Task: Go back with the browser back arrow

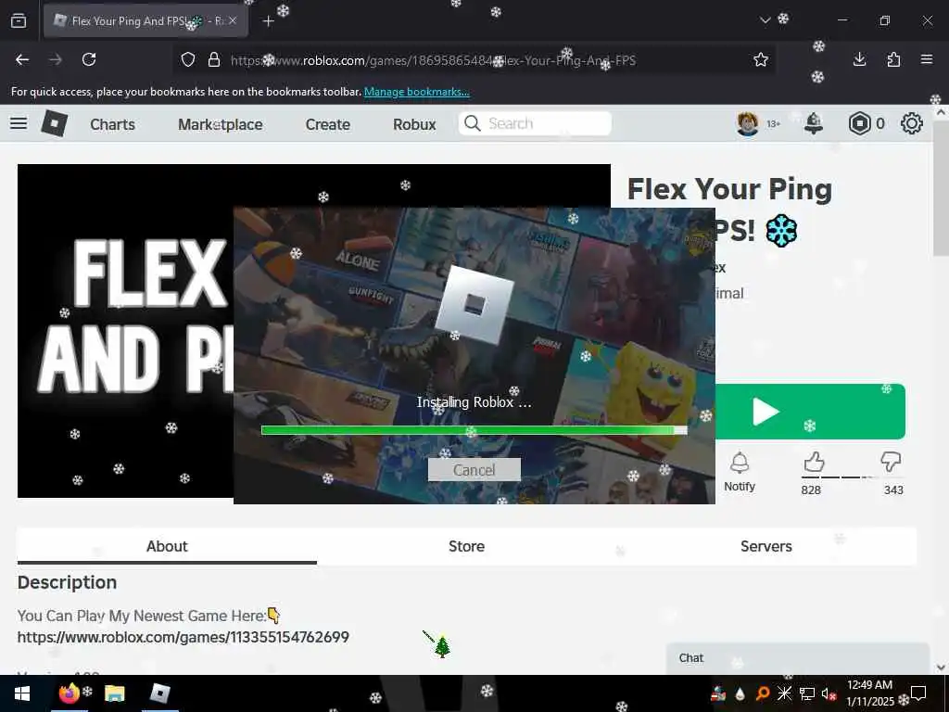Action: pos(22,59)
